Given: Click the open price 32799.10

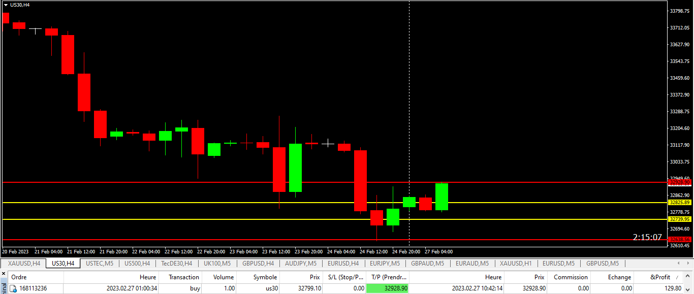Looking at the screenshot, I should [309, 288].
